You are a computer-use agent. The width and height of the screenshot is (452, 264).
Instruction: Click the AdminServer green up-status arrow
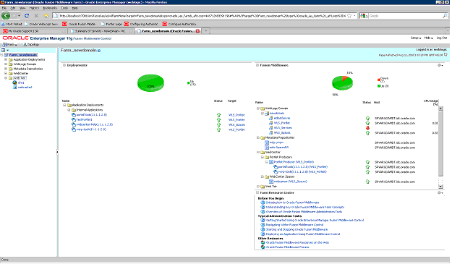click(367, 118)
